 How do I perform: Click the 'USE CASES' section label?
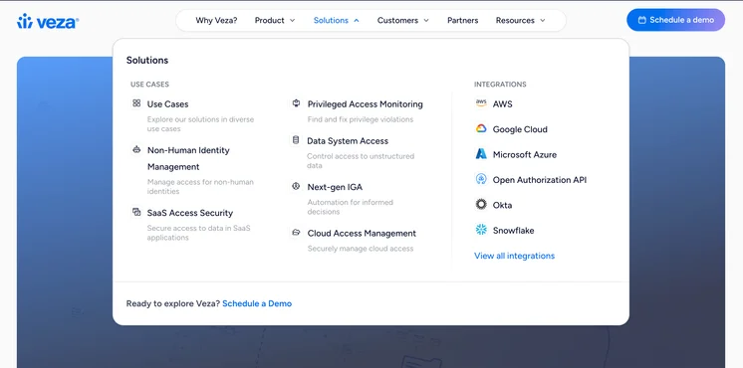pyautogui.click(x=149, y=85)
